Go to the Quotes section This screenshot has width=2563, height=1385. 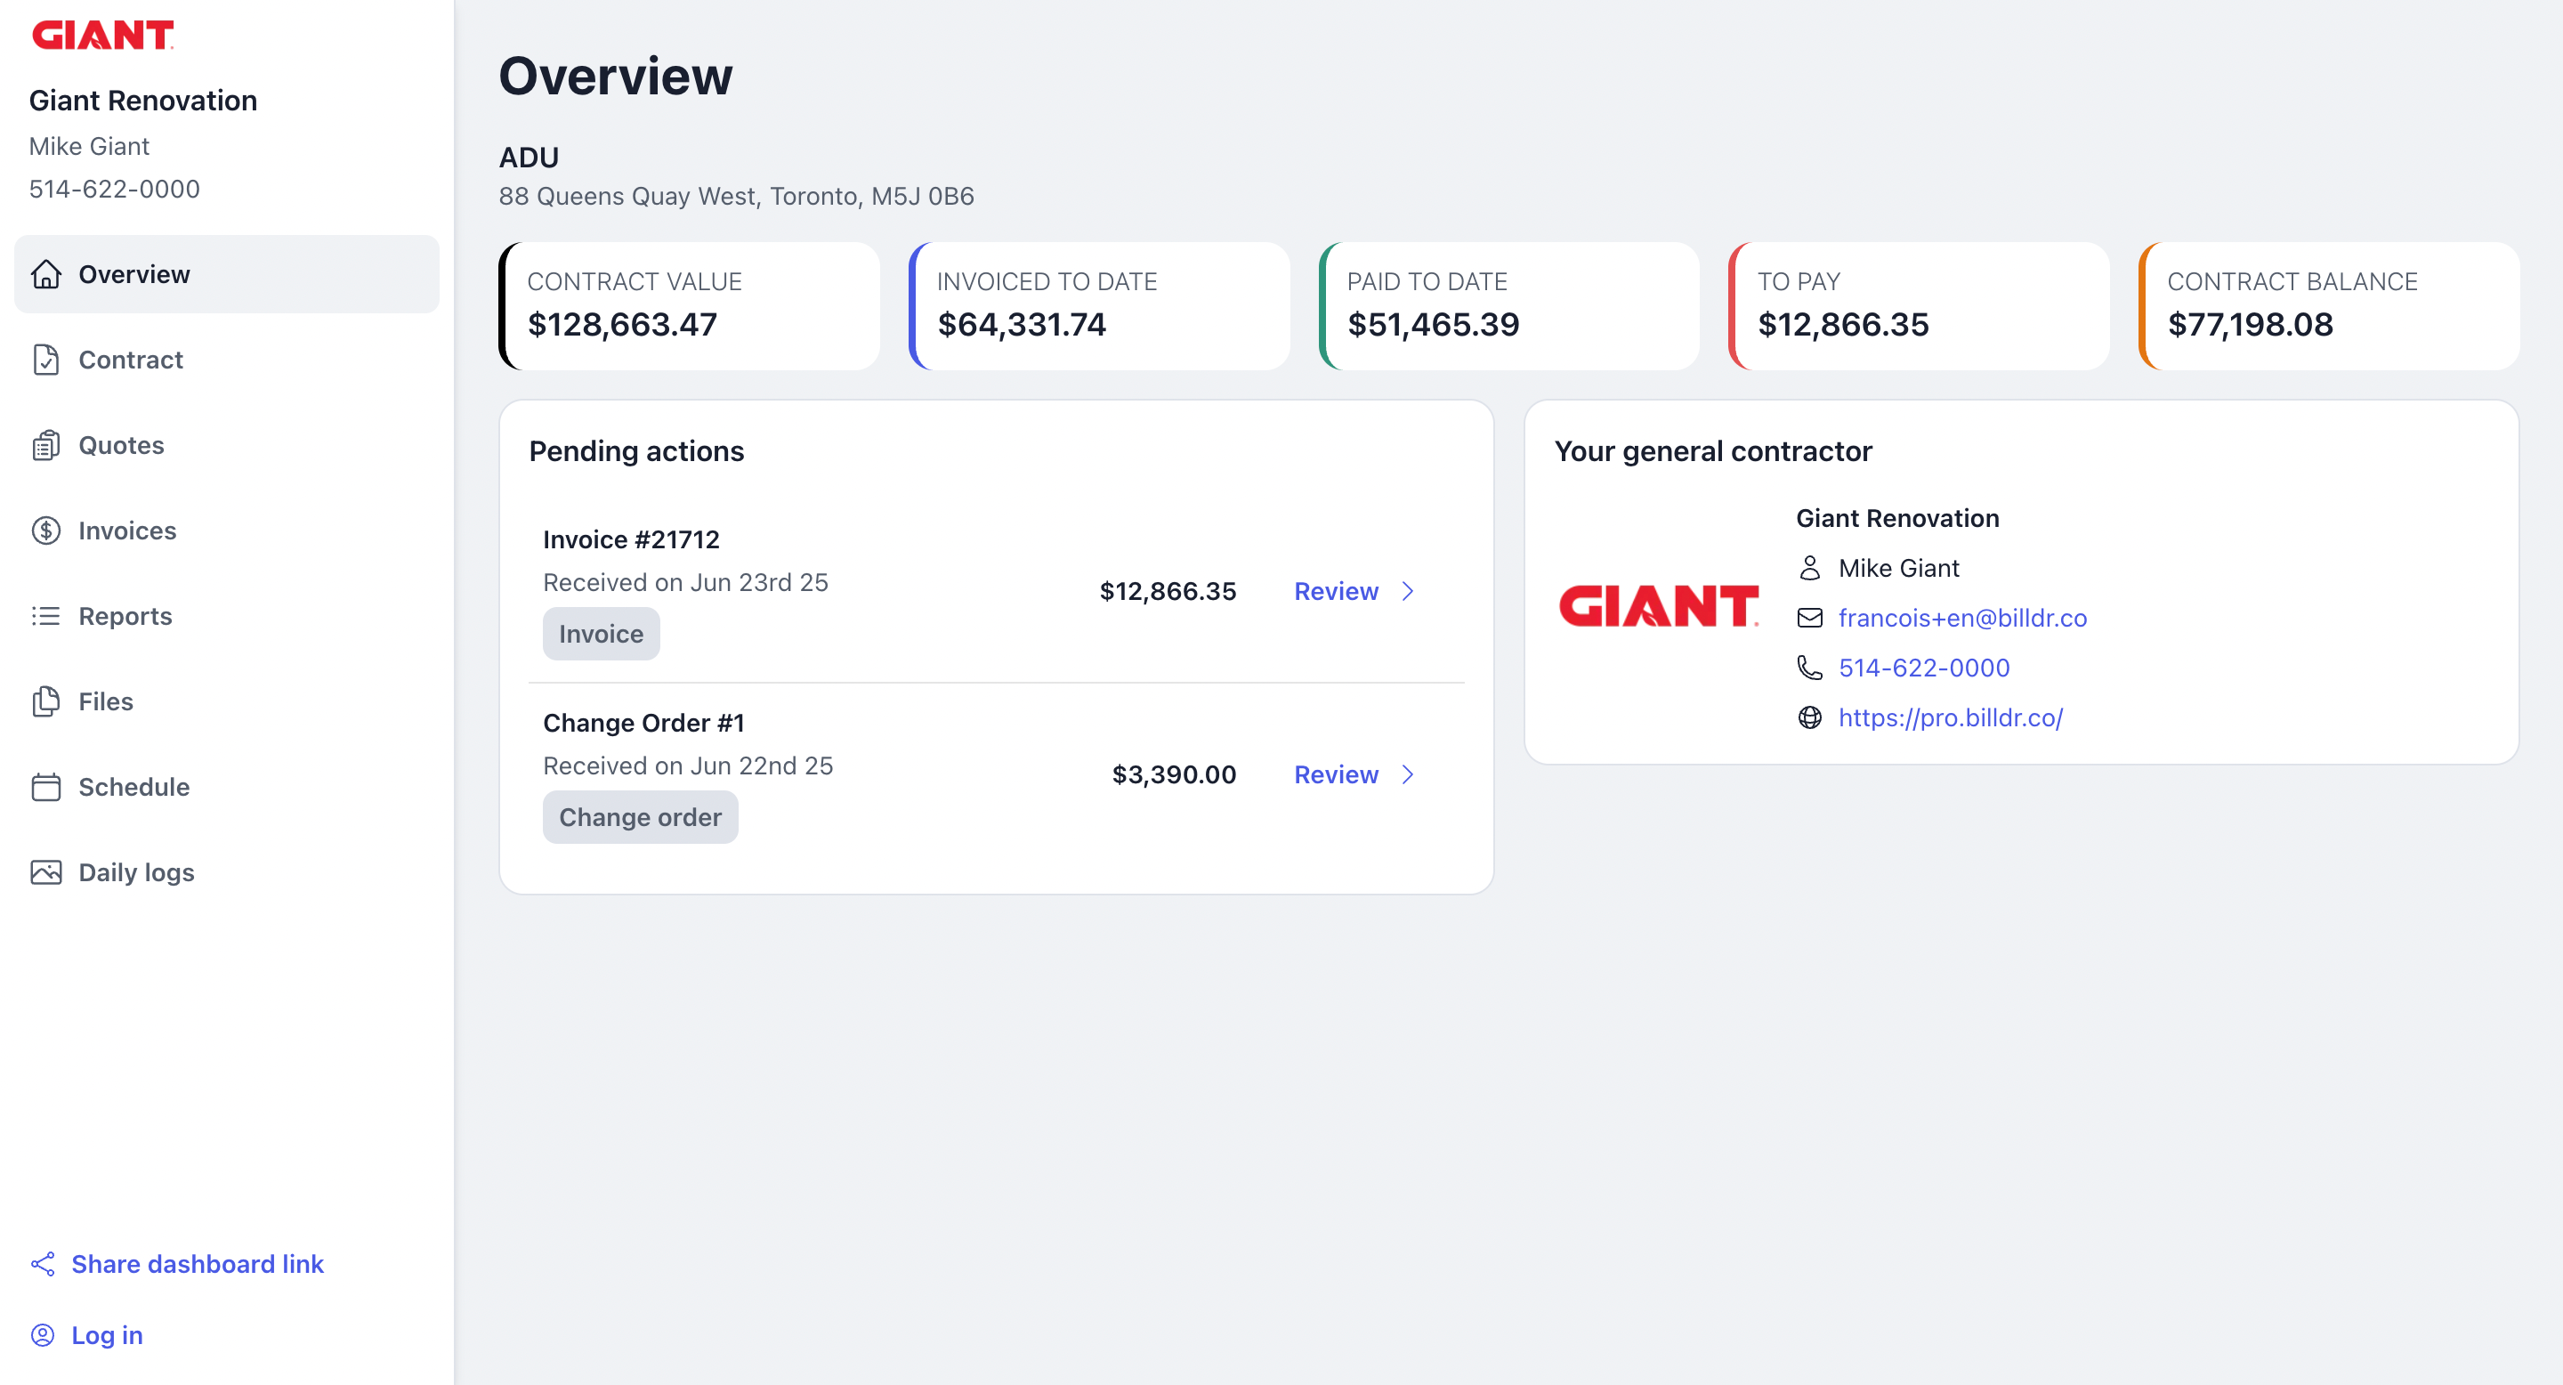click(x=227, y=445)
